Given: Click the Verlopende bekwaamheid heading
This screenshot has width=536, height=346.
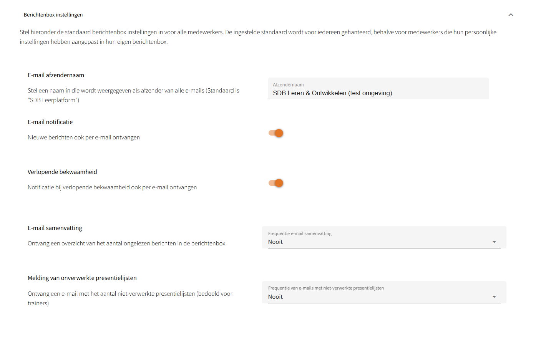Looking at the screenshot, I should [62, 172].
